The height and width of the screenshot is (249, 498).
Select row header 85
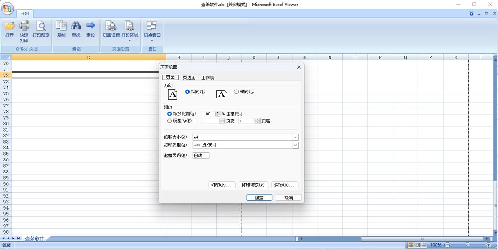point(6,154)
